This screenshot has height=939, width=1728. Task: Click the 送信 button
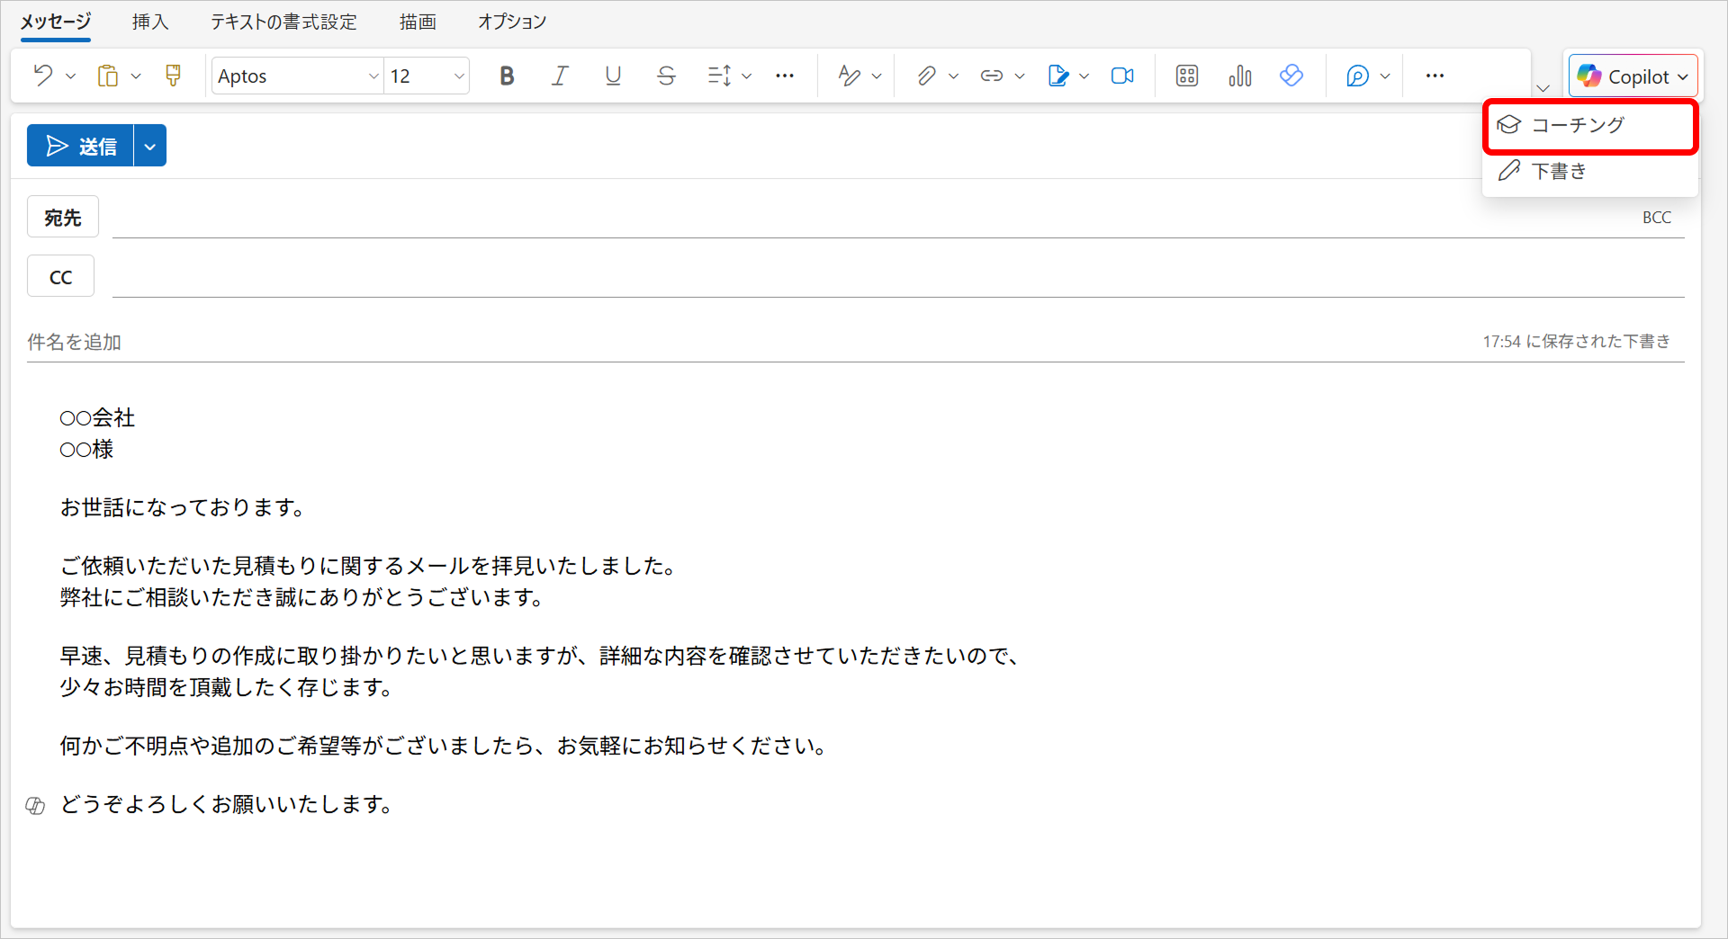(81, 146)
